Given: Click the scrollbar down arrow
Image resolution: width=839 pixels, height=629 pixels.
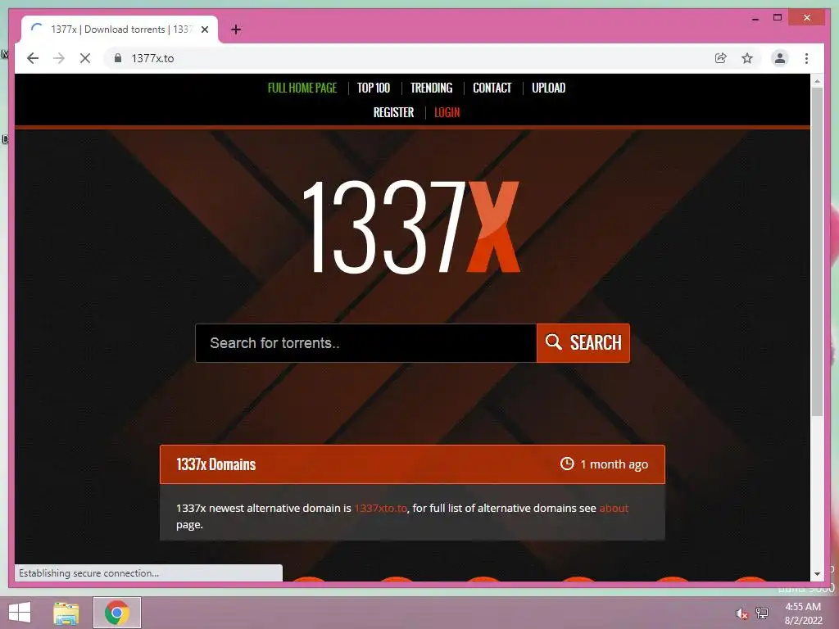Looking at the screenshot, I should point(817,574).
